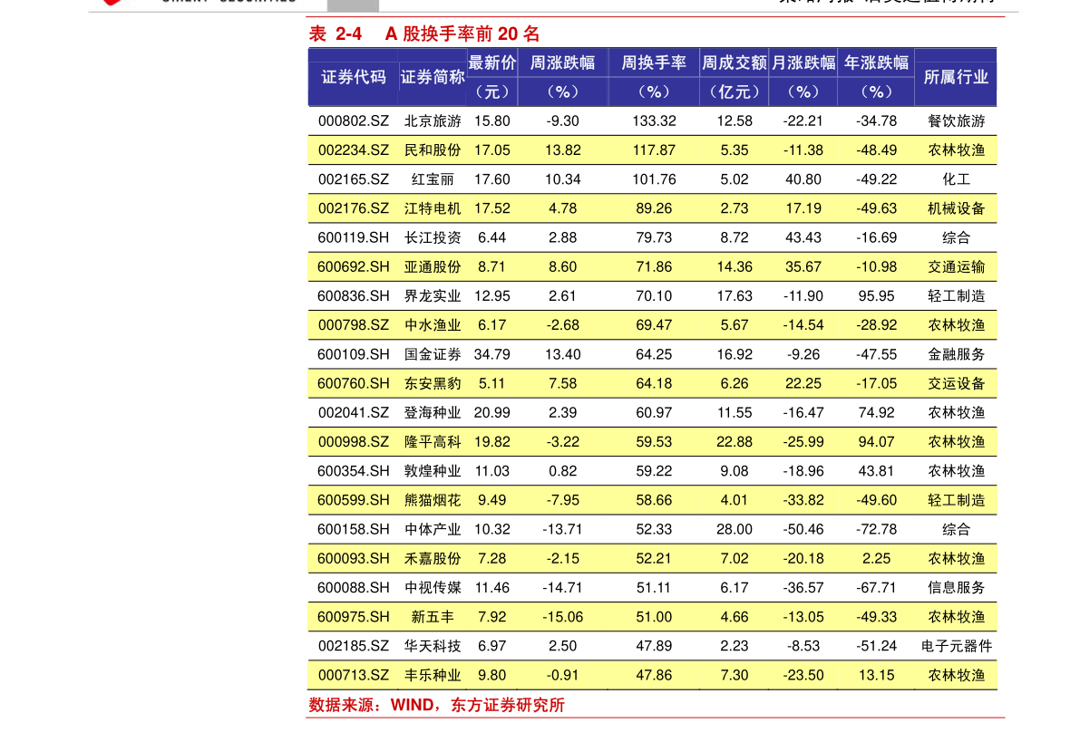Select the 证券代码 column header
Screen dimensions: 1080x732
[354, 77]
